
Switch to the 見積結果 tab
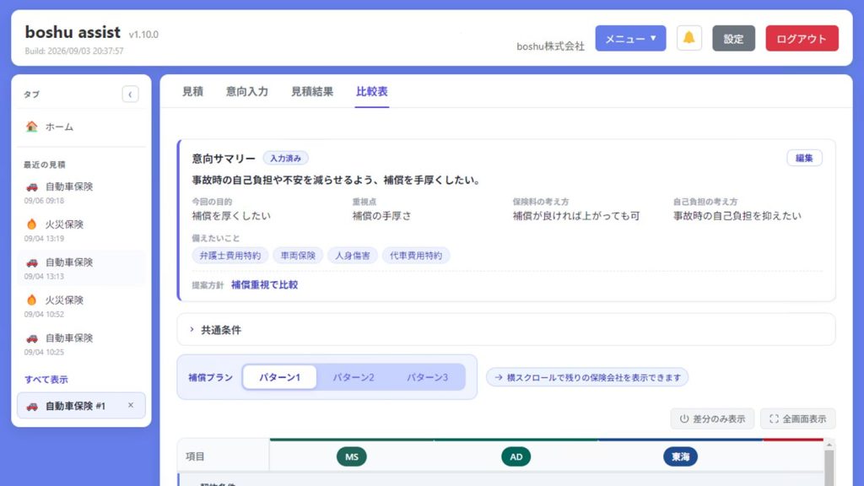(x=312, y=91)
